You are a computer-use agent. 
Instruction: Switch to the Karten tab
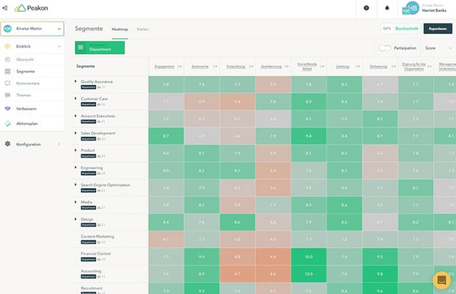click(x=143, y=29)
